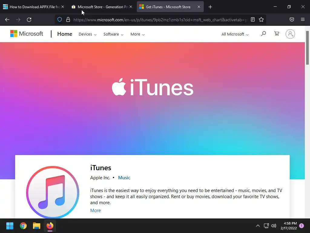This screenshot has height=233, width=310.
Task: Close the Get iTunes tab
Action: [199, 7]
